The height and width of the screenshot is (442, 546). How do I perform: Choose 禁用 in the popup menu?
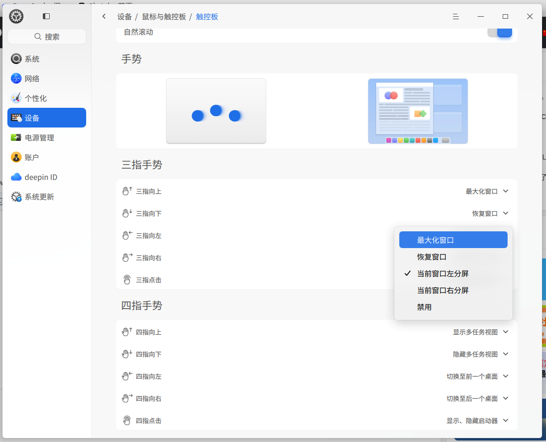tap(453, 307)
